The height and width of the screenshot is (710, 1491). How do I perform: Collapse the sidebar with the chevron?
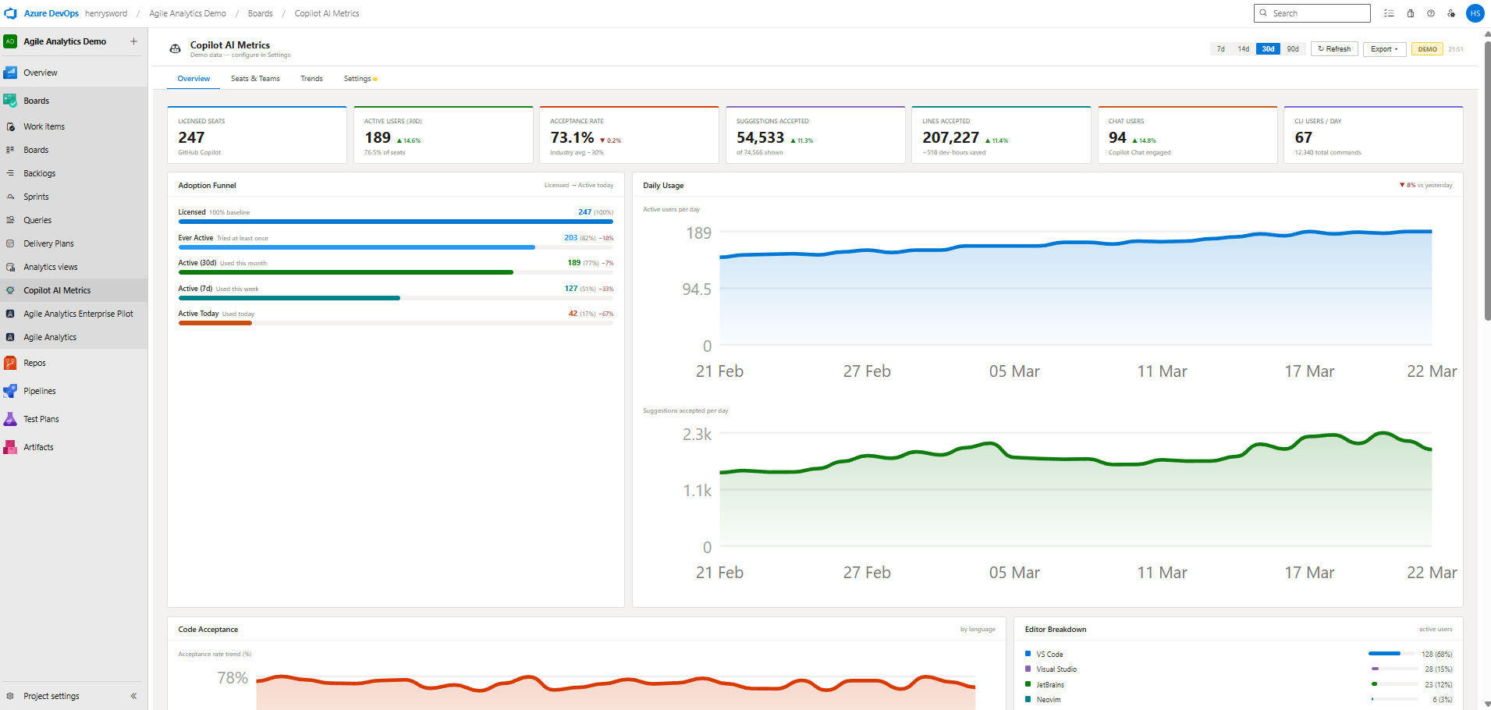click(133, 696)
